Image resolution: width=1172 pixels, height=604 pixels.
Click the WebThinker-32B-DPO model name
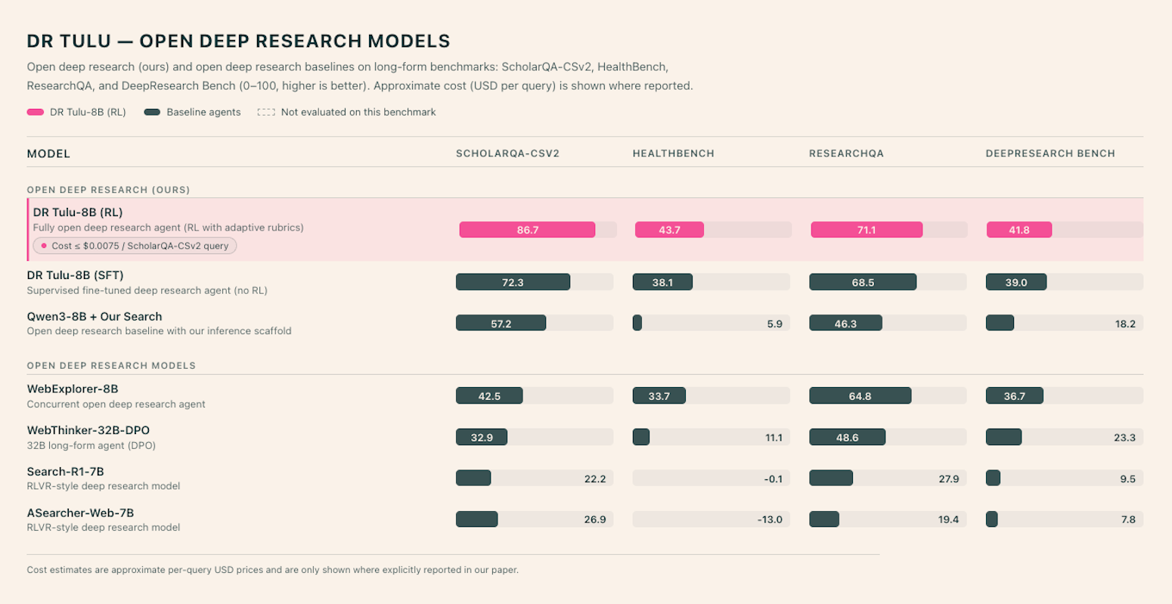click(88, 431)
